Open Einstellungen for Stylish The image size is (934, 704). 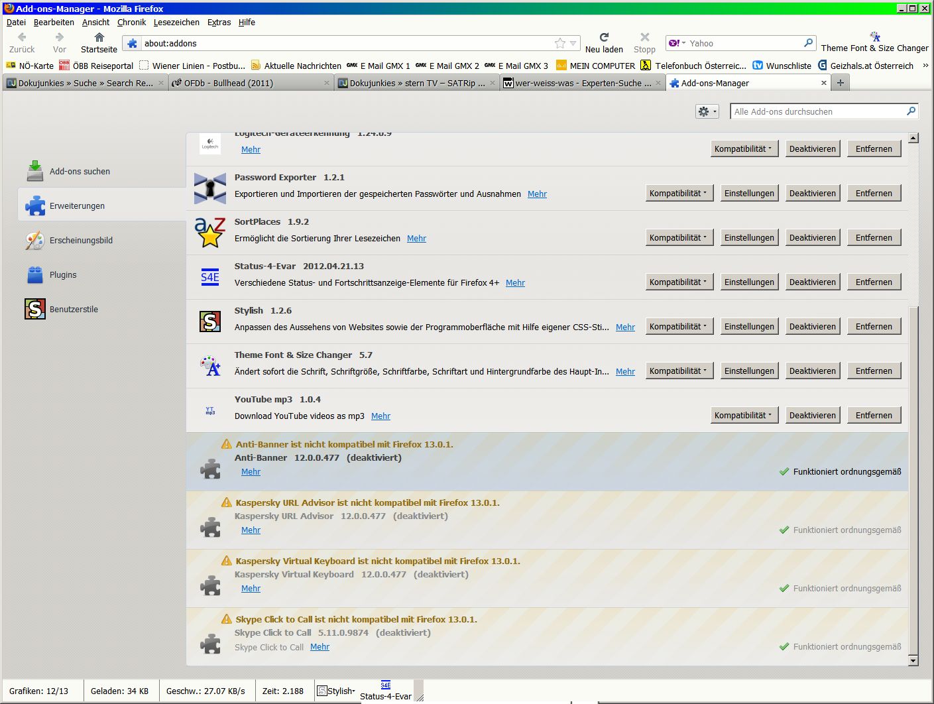click(749, 326)
